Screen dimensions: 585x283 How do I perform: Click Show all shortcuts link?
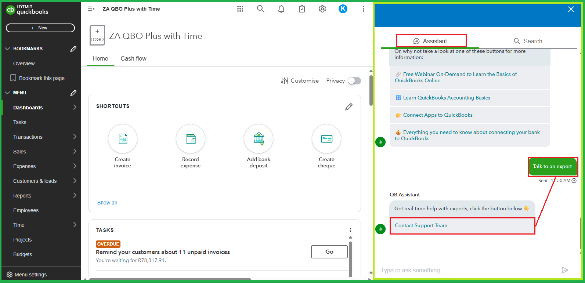pos(107,203)
